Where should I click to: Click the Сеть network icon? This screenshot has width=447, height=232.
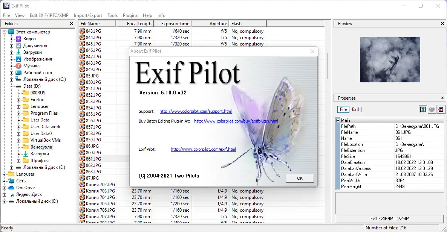pyautogui.click(x=11, y=181)
